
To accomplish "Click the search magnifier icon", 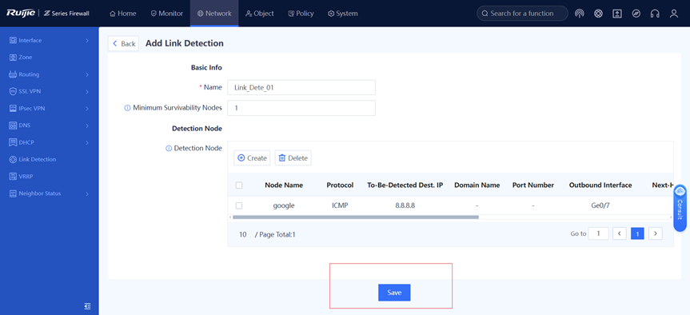I will tap(485, 14).
